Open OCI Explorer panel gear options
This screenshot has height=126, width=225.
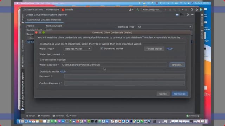click(x=188, y=15)
